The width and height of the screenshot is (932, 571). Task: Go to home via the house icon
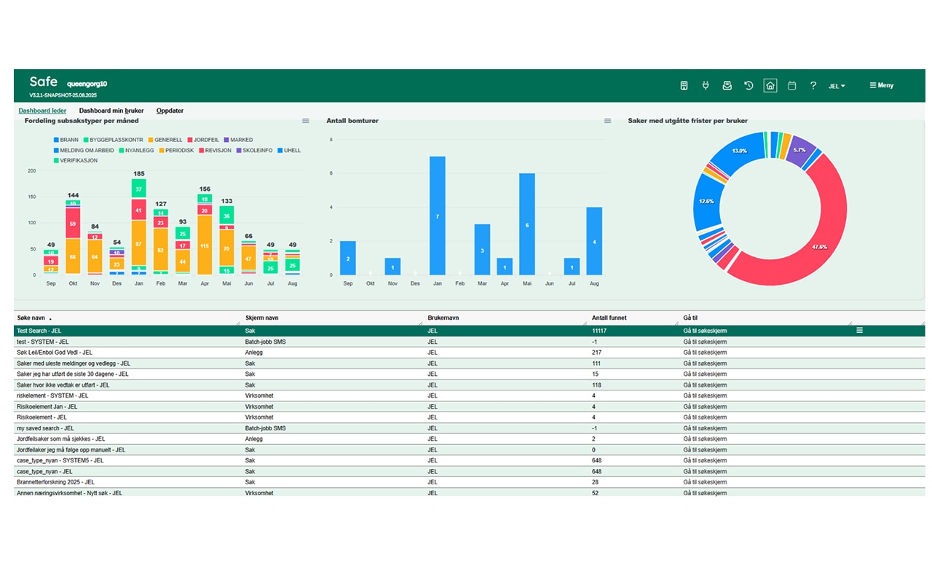pos(770,86)
